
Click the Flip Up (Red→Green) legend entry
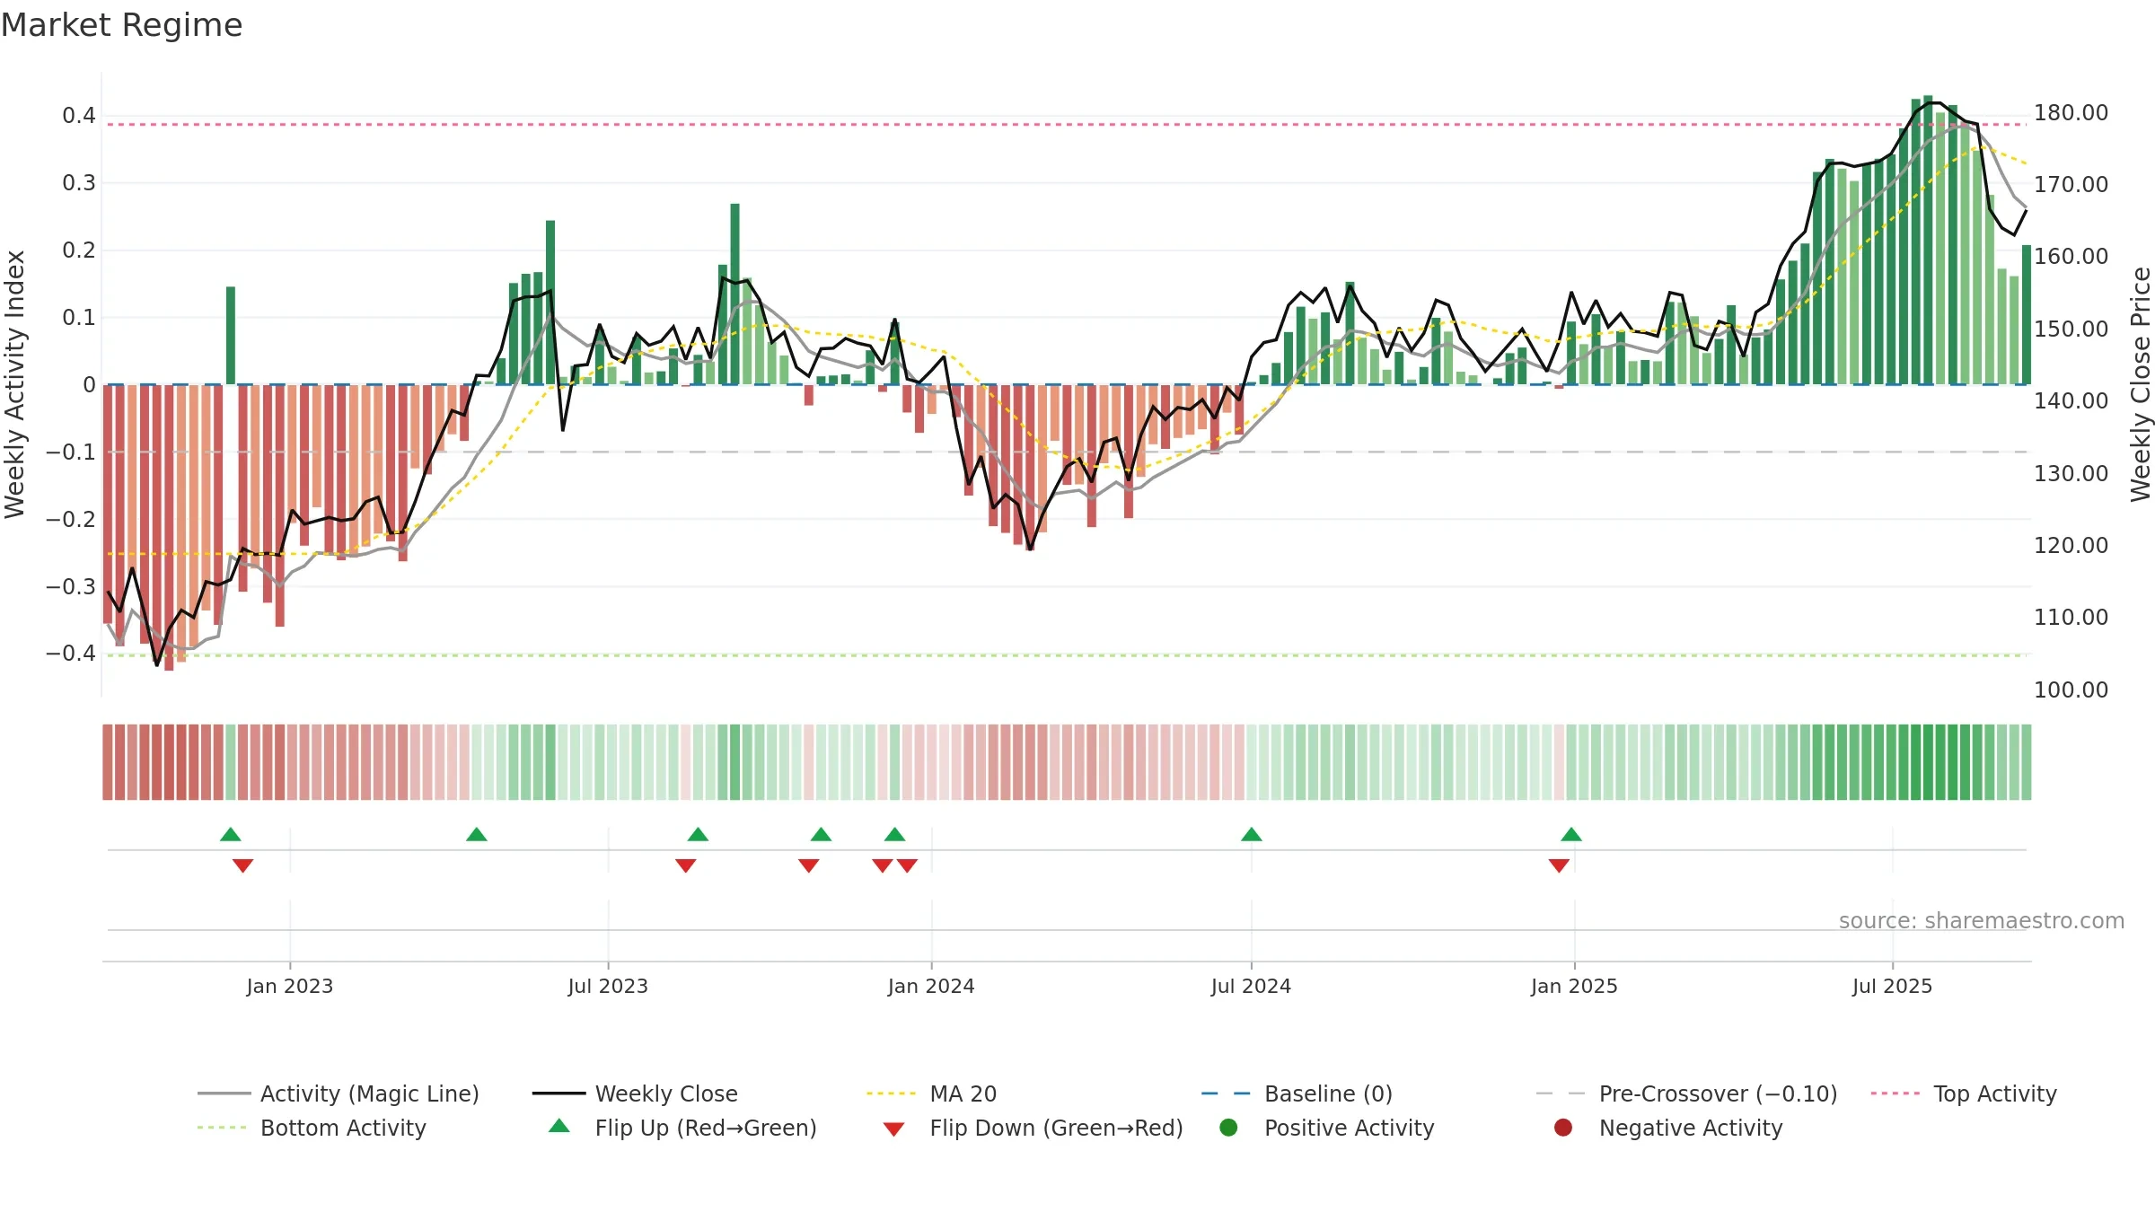[x=682, y=1128]
